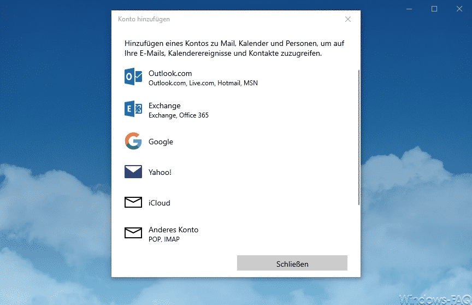The image size is (472, 305).
Task: Choose the Outlook.com account title
Action: (x=170, y=73)
